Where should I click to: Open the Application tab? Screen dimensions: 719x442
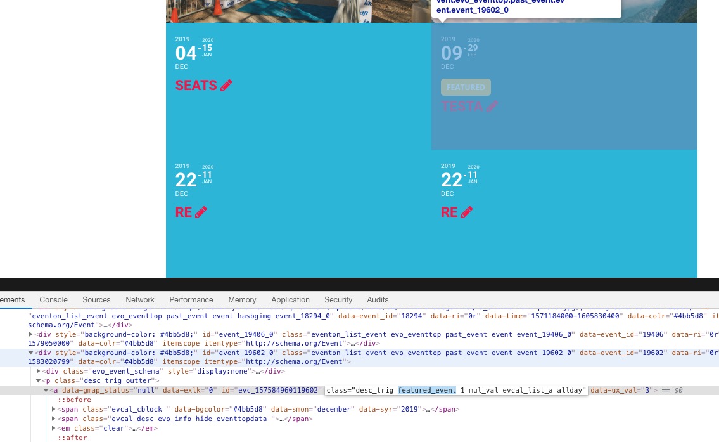tap(290, 300)
